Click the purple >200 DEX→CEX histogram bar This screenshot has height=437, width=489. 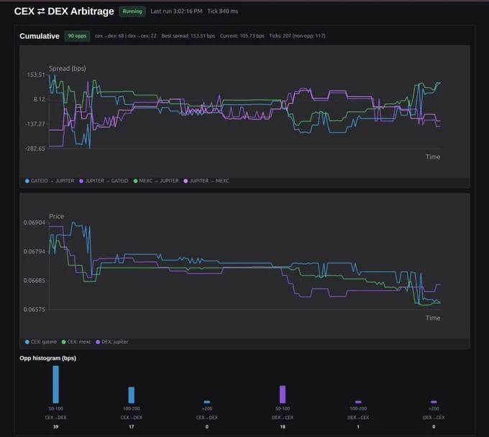click(434, 402)
